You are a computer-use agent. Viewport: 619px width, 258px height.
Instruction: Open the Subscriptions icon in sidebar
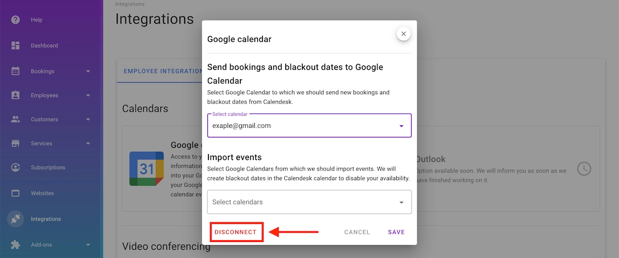[x=15, y=167]
